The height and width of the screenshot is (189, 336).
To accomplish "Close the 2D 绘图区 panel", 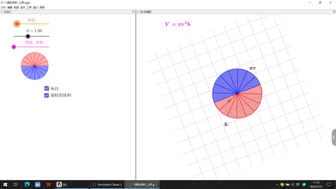I will tap(133, 11).
